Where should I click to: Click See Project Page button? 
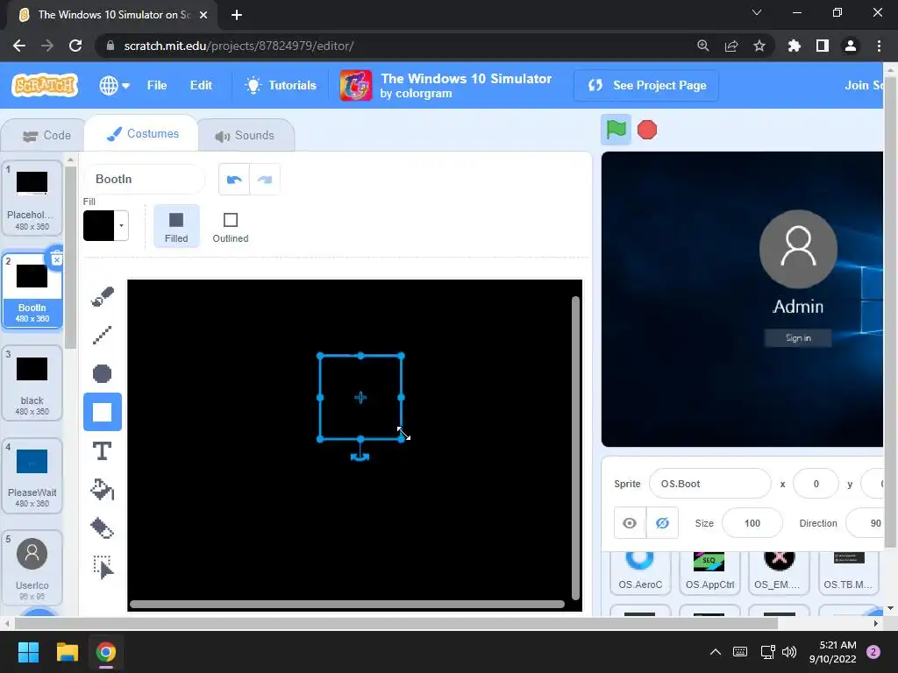646,85
